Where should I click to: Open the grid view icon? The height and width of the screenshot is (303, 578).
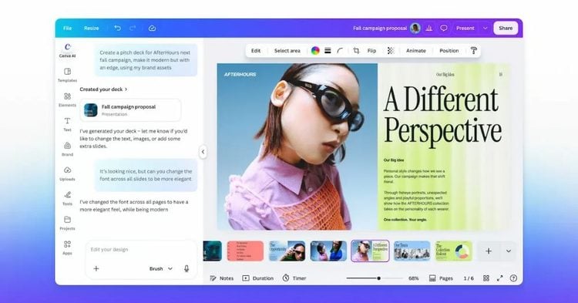click(x=486, y=278)
